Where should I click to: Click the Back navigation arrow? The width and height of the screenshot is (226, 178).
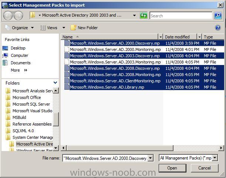tap(8, 16)
